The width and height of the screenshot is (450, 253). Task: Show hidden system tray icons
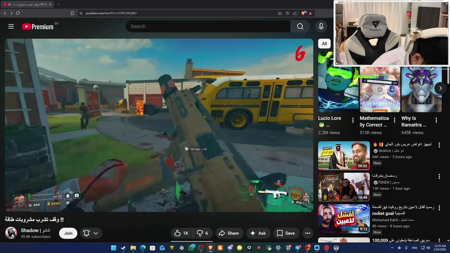(392, 248)
